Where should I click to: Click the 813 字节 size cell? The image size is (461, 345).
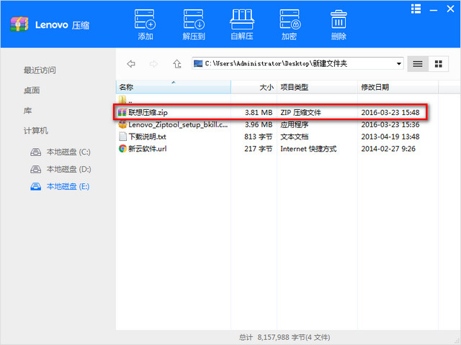[x=258, y=137]
